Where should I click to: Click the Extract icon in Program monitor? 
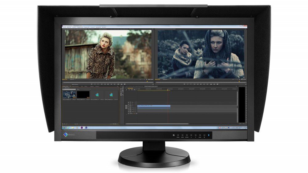click(214, 84)
